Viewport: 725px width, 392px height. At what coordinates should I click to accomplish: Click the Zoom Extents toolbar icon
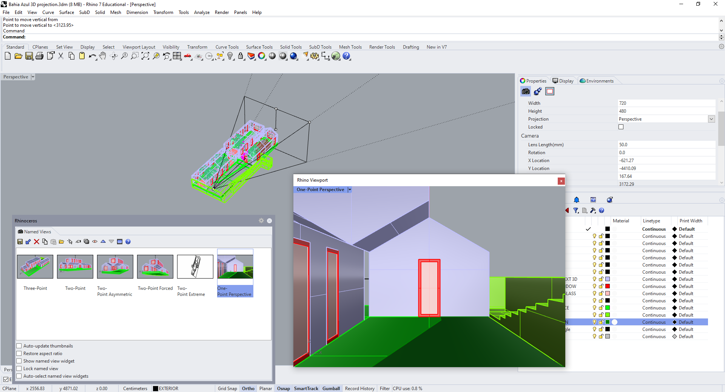[x=145, y=56]
